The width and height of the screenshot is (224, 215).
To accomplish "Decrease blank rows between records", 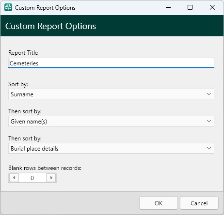I will click(x=14, y=178).
